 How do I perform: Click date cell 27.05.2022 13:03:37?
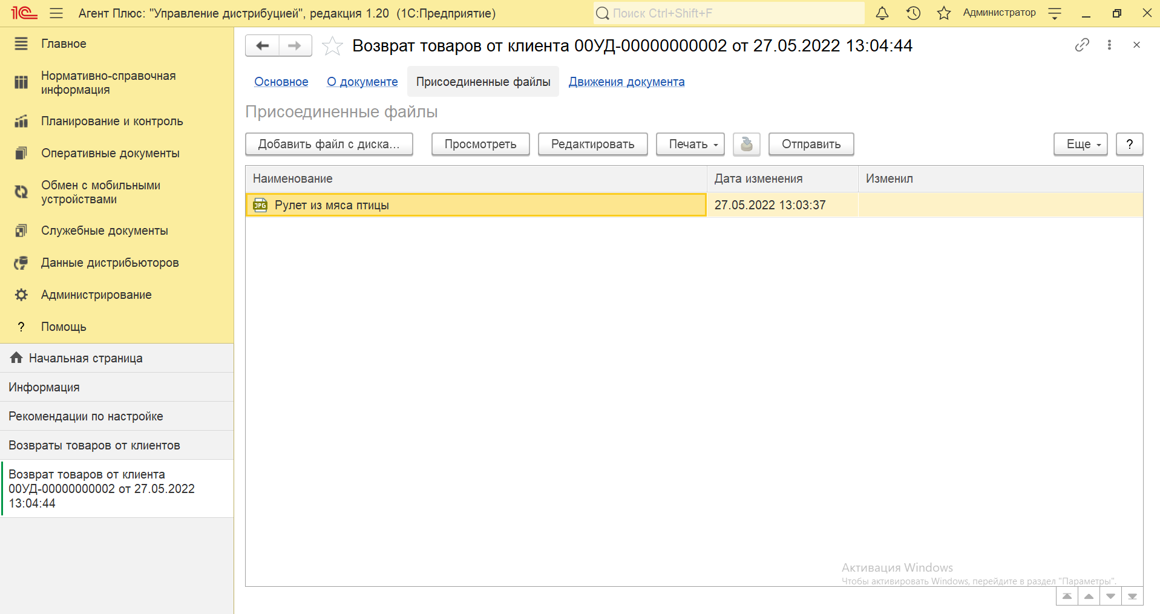(x=782, y=205)
